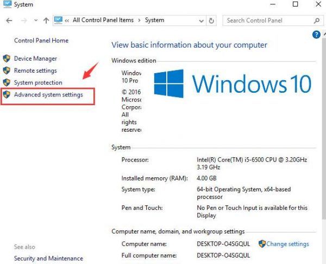
Task: Click the shield icon beside Device Manager
Action: click(x=7, y=59)
